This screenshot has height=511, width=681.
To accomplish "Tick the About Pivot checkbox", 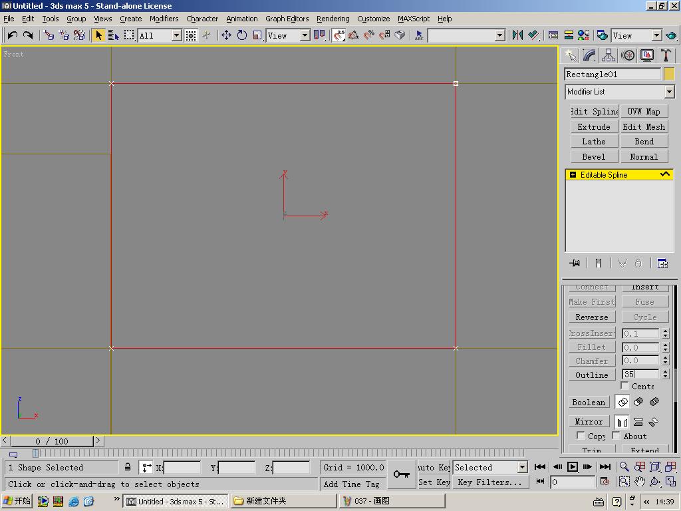I will (x=616, y=436).
